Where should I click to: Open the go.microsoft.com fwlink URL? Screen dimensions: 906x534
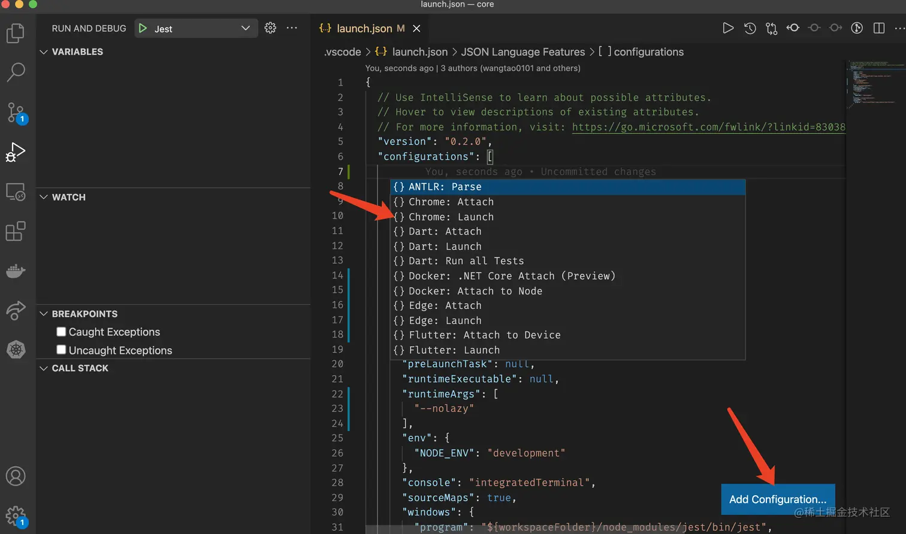[x=708, y=127]
